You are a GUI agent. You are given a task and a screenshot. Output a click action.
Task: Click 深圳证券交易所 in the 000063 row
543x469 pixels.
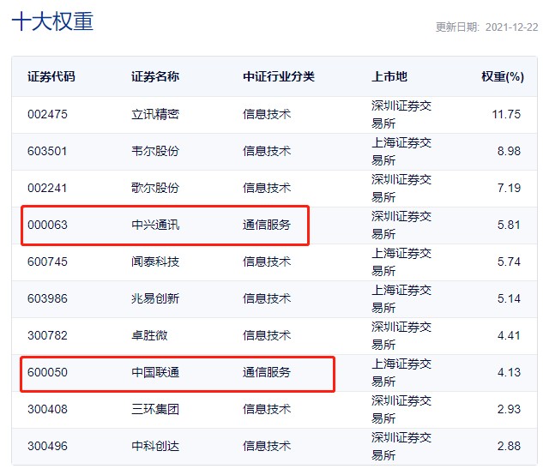(x=401, y=225)
